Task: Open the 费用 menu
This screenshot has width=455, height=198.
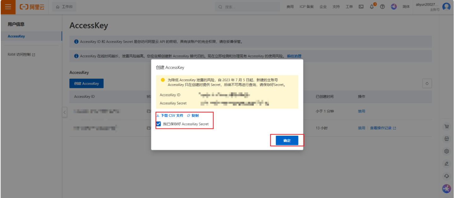Action: (x=290, y=7)
